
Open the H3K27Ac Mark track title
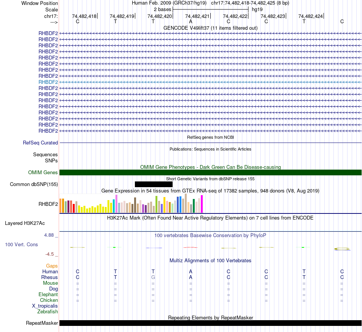pos(210,218)
